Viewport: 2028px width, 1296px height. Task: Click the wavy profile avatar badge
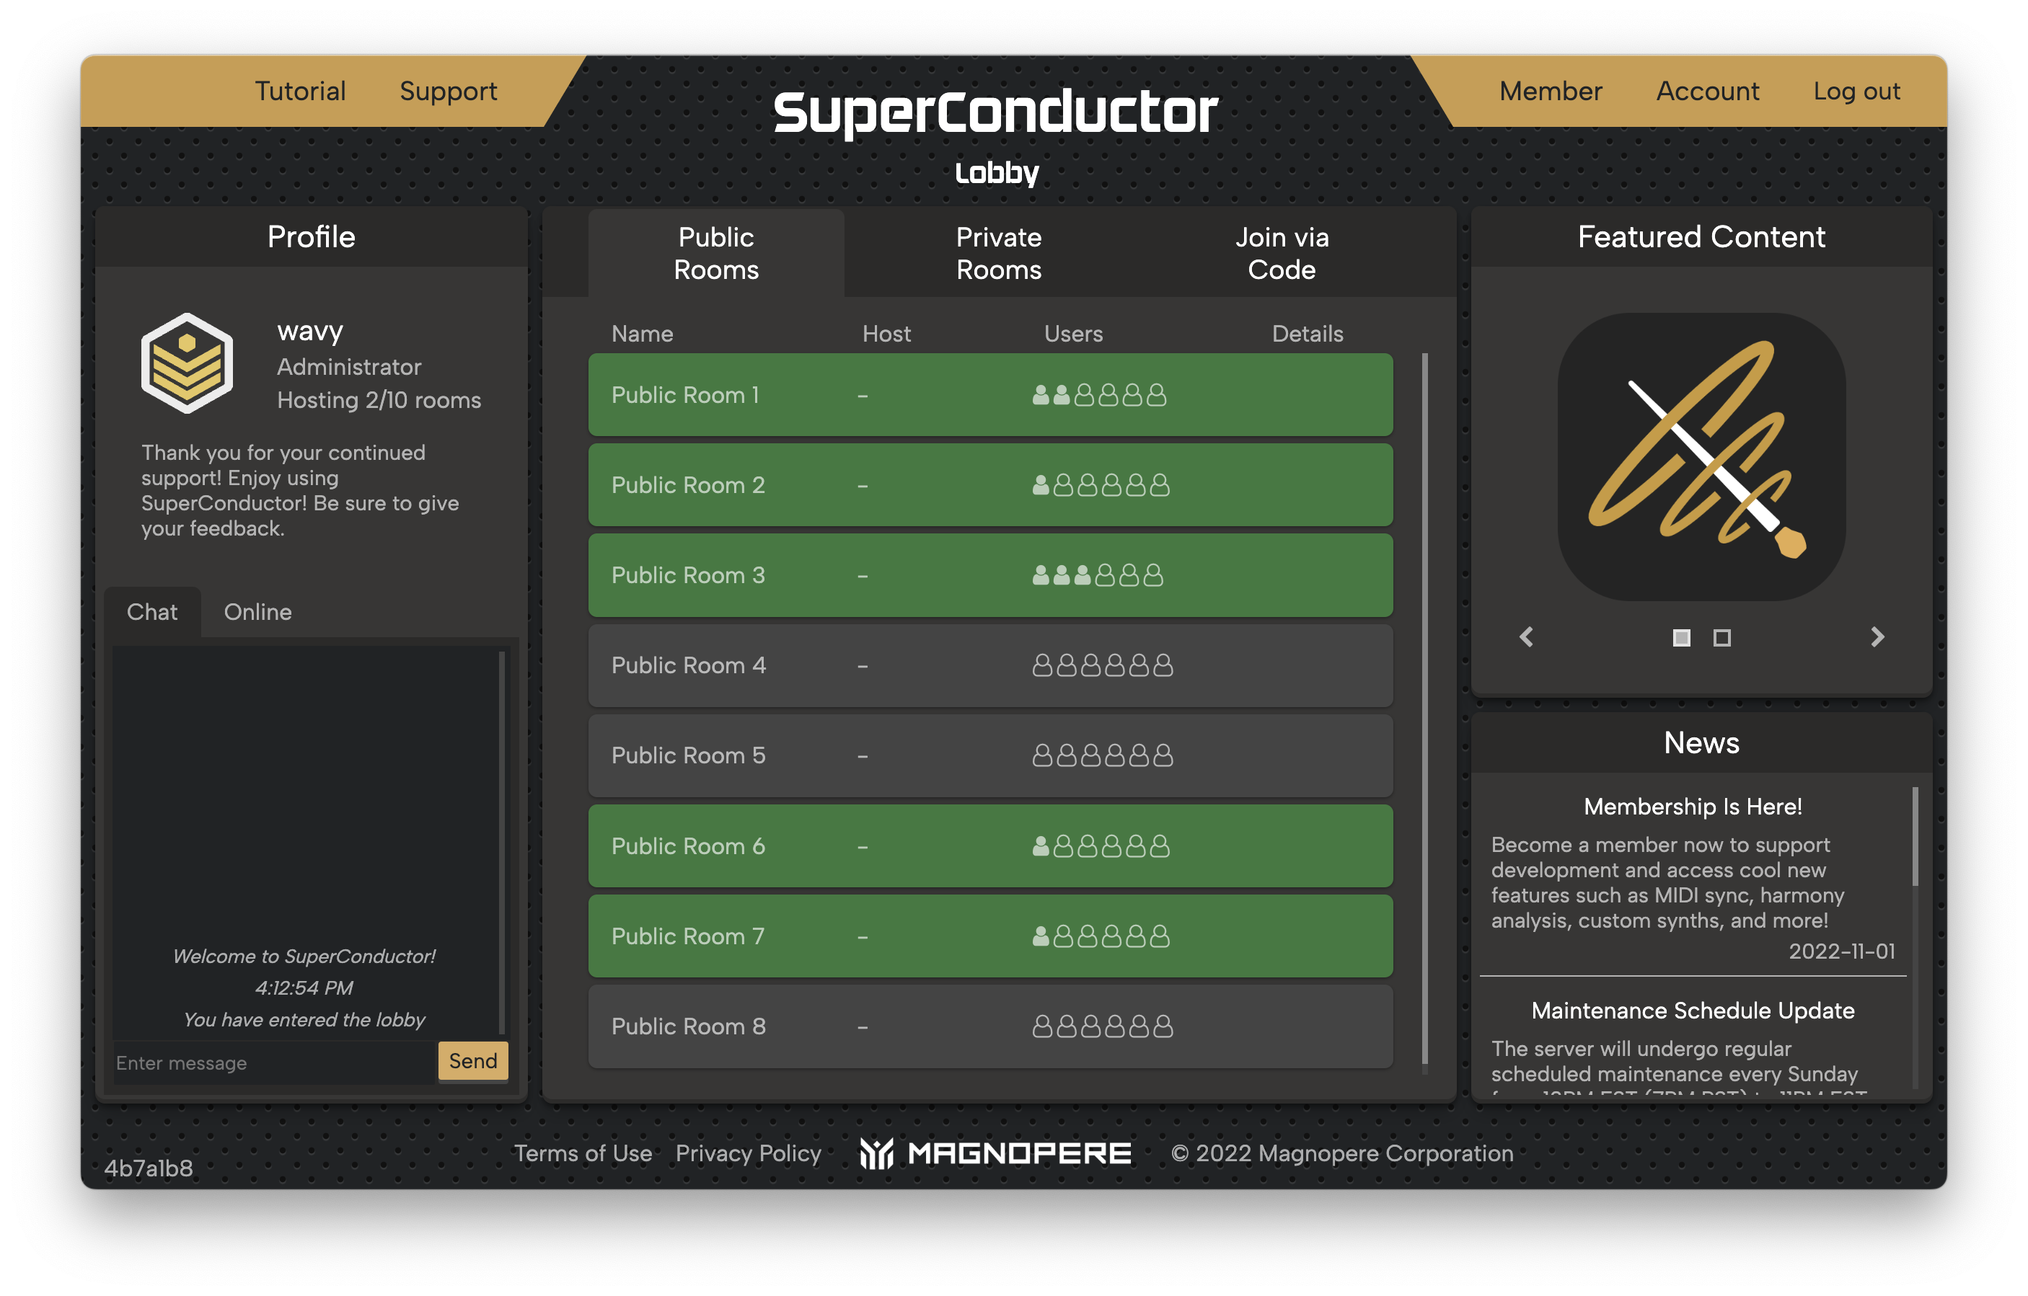pos(187,363)
